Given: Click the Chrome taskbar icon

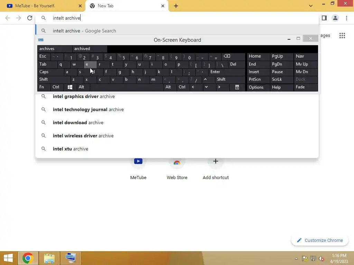Looking at the screenshot, I should [28, 258].
